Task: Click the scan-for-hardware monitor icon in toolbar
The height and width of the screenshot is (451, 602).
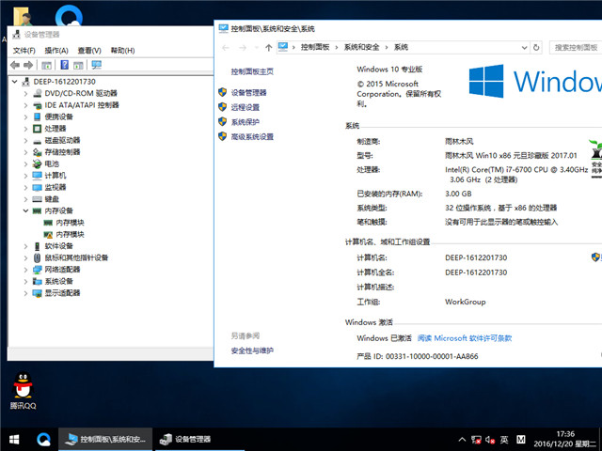Action: click(x=96, y=65)
